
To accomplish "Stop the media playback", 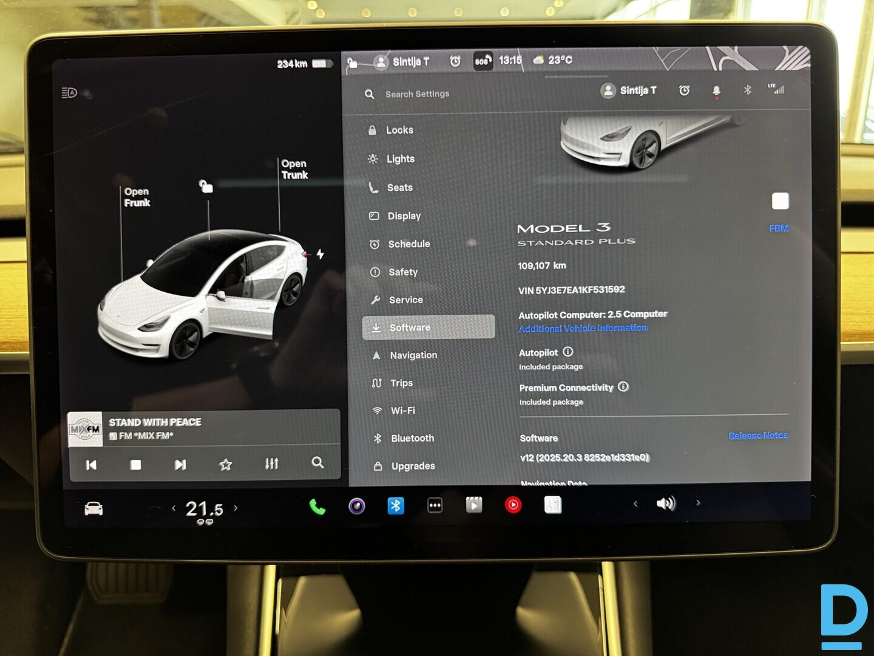I will coord(135,465).
